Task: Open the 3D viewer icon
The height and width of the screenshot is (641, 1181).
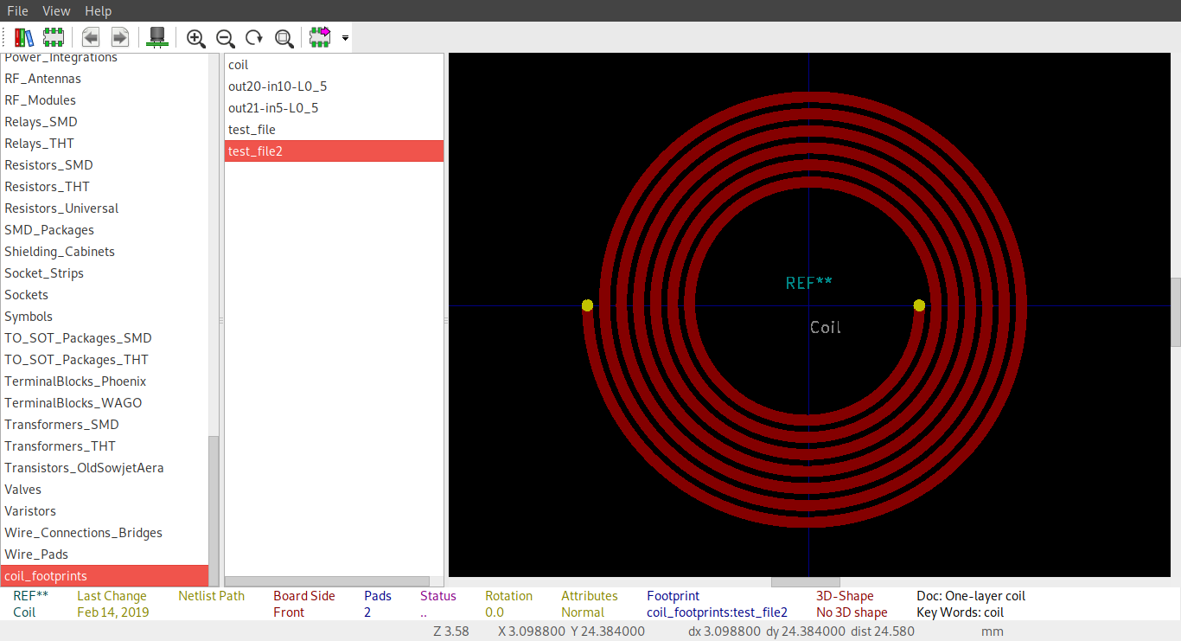Action: point(157,37)
